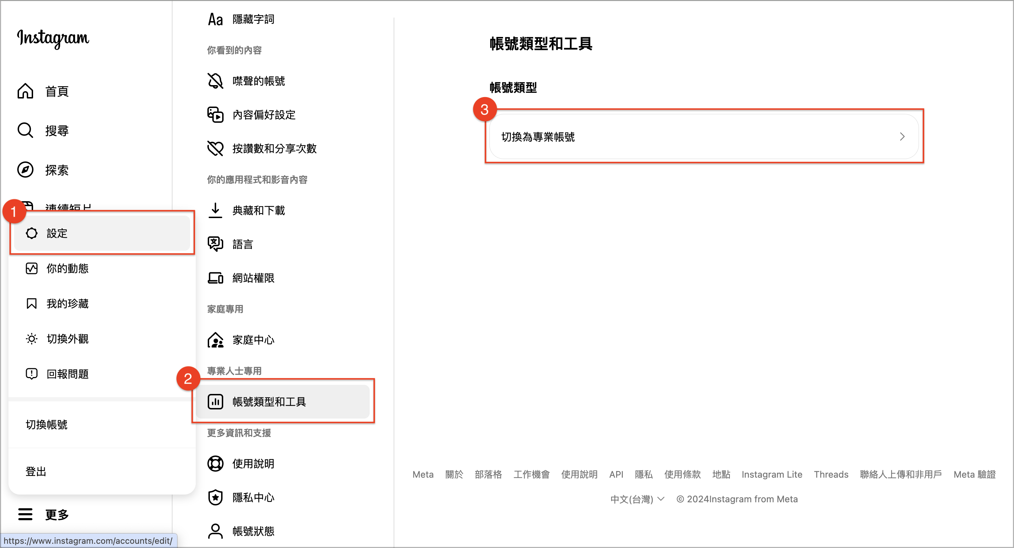
Task: Click the Meta 驗證 footer link
Action: [x=975, y=474]
